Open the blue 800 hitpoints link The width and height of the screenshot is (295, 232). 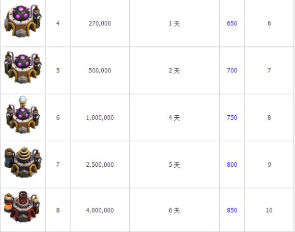(x=232, y=165)
